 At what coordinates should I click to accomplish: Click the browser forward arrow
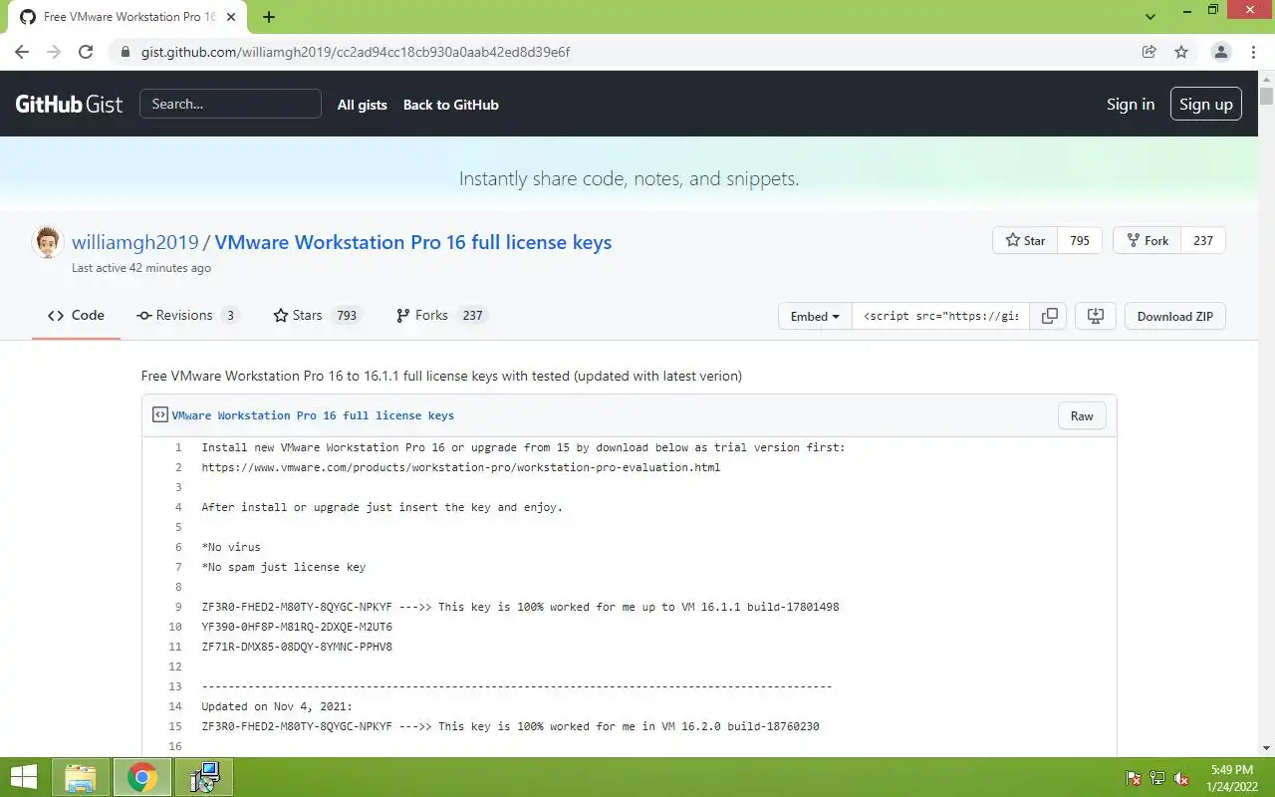coord(54,52)
